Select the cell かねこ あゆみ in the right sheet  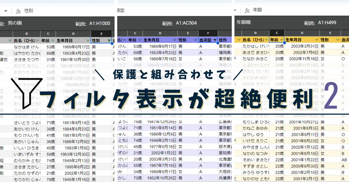pyautogui.click(x=255, y=128)
